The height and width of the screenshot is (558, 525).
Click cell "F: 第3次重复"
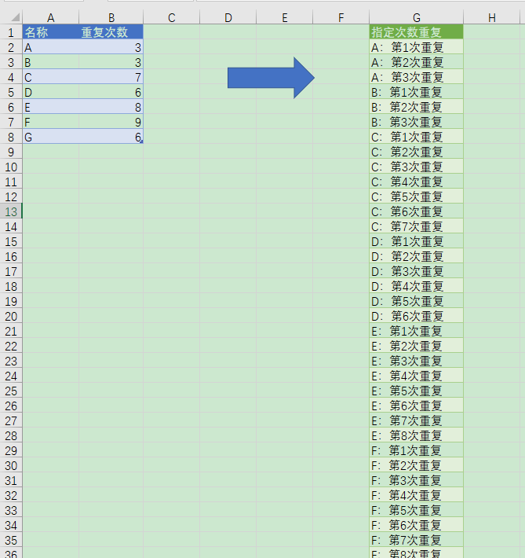click(x=417, y=480)
